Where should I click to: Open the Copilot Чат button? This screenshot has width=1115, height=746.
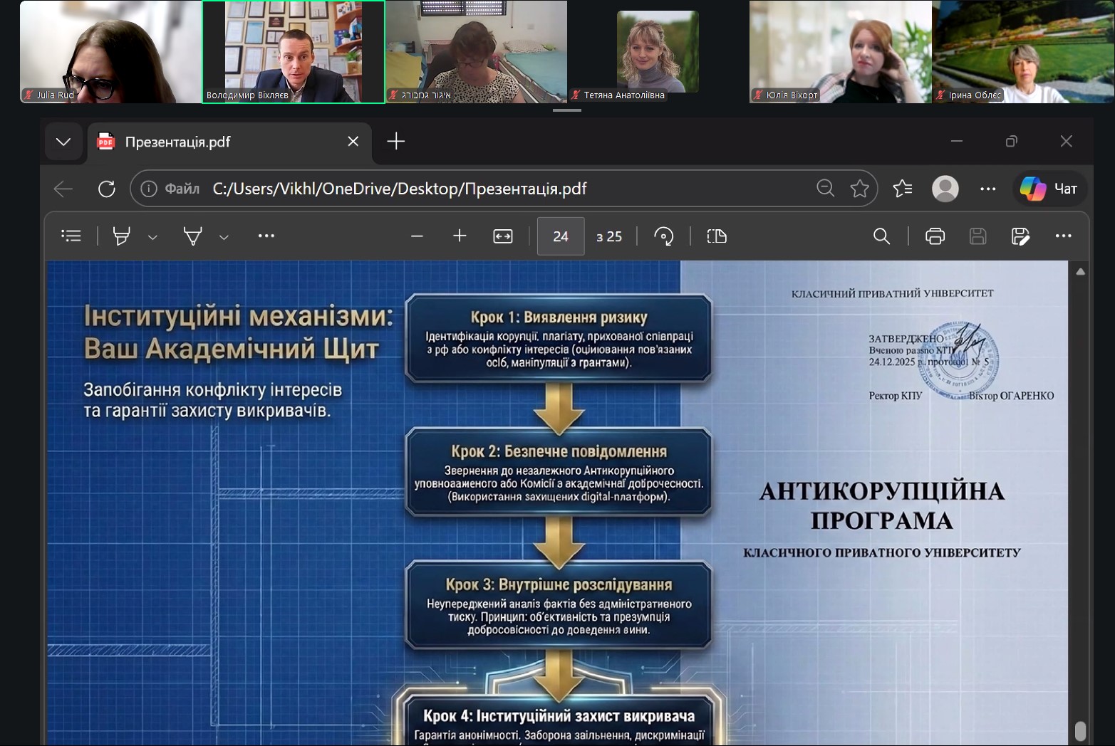(1049, 189)
